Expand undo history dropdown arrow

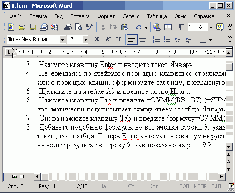click(x=146, y=28)
